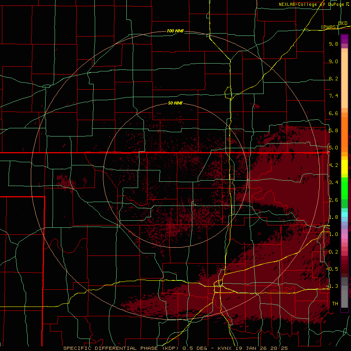The image size is (351, 351).
Task: Pick the bright green band in color scale
Action: click(x=344, y=188)
